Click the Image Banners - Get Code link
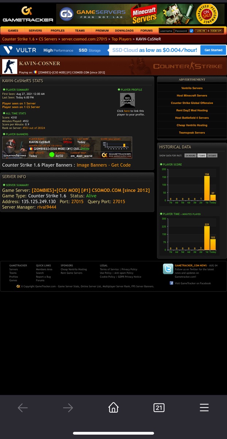 [x=104, y=165]
